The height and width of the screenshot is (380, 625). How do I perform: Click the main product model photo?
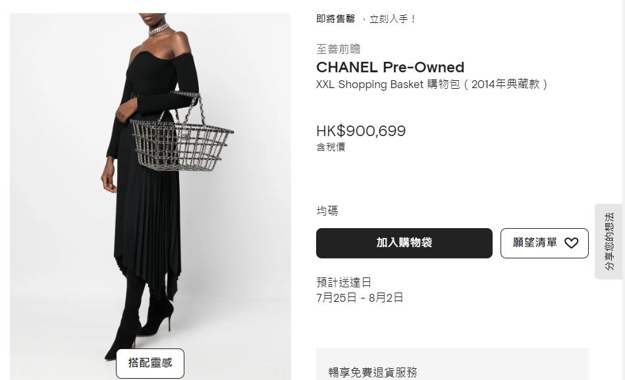coord(150,196)
